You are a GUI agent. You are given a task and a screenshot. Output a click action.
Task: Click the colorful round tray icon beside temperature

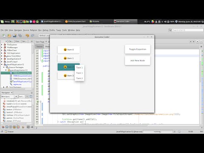[x=153, y=22]
